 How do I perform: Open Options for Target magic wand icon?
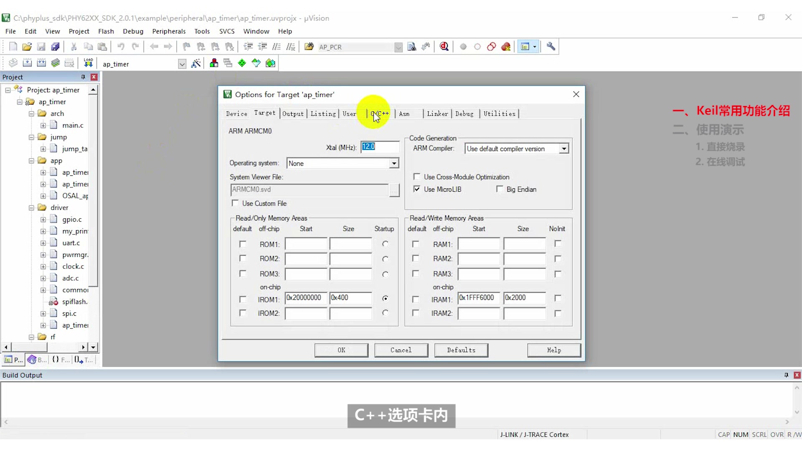[x=195, y=63]
